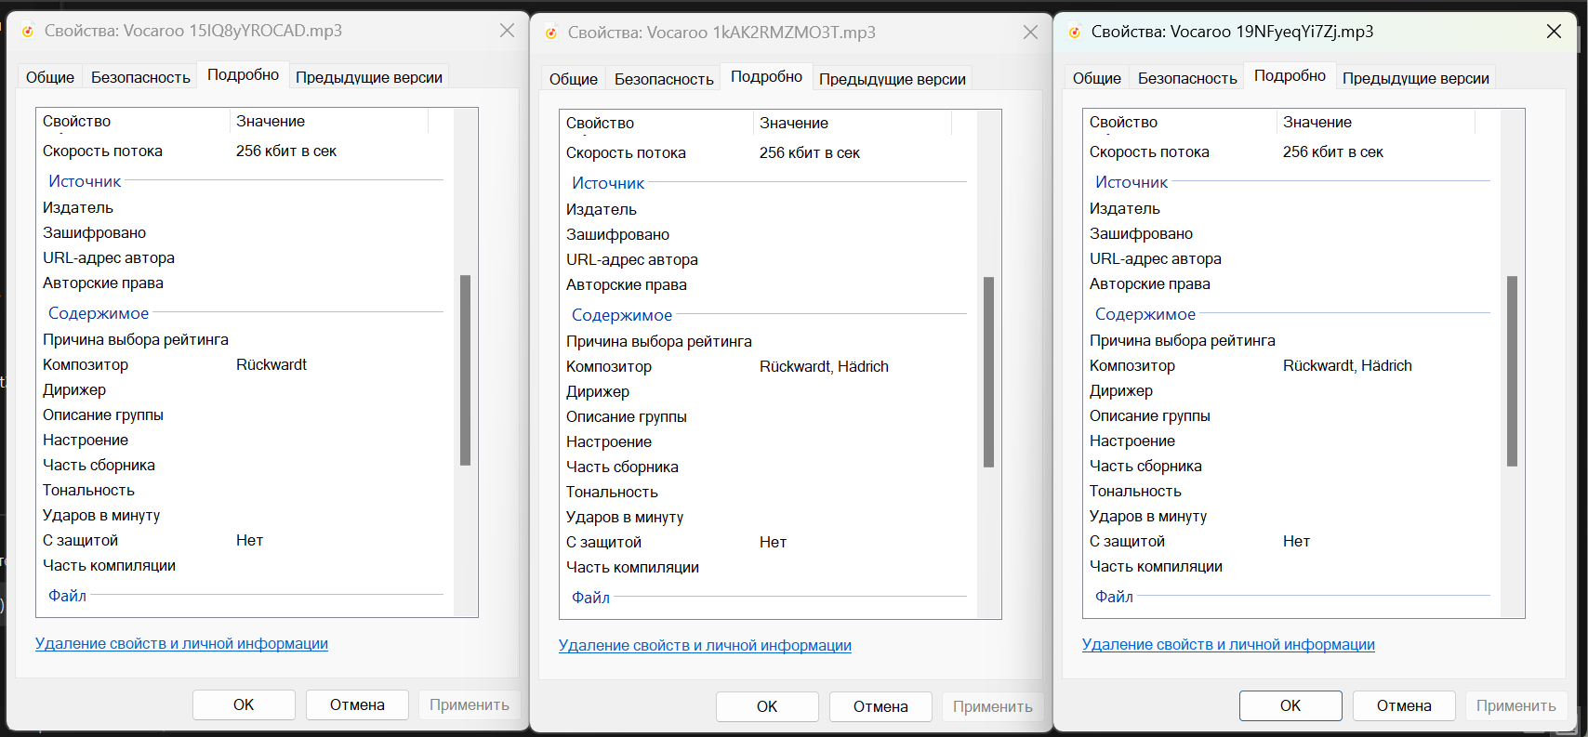Click OK in the 19NFyeqYi7Zj.mp3 window
1588x737 pixels.
pos(1290,705)
